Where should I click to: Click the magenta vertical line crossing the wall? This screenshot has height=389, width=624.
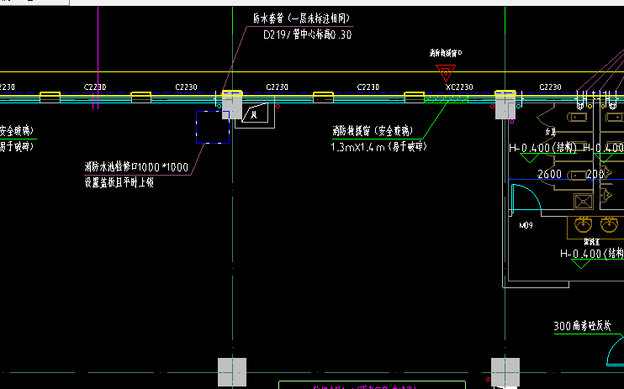98,58
